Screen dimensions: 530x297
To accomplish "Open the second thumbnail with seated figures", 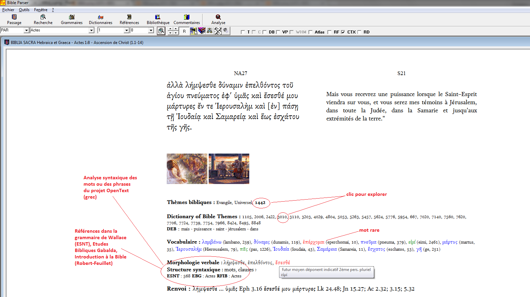I will click(x=229, y=169).
